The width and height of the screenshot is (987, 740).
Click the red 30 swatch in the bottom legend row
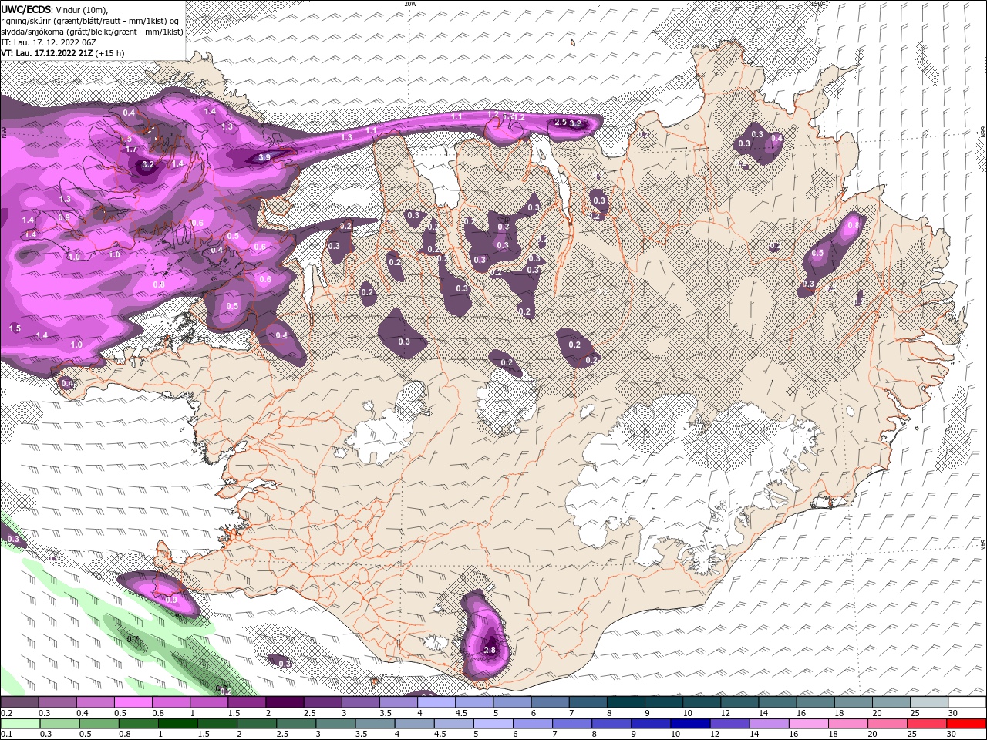pyautogui.click(x=967, y=724)
